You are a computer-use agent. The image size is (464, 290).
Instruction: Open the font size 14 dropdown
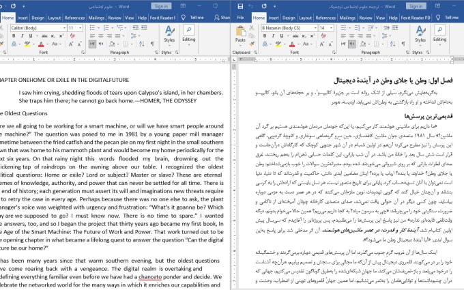[x=331, y=28]
